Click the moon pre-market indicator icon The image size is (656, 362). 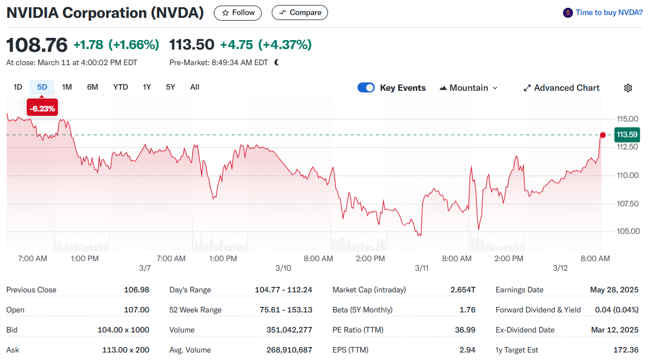pos(277,62)
